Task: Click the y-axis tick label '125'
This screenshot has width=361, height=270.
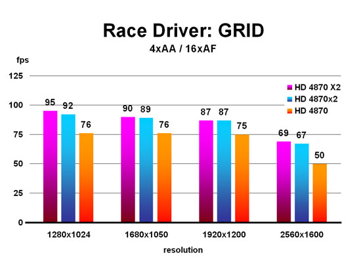Action: [x=16, y=75]
